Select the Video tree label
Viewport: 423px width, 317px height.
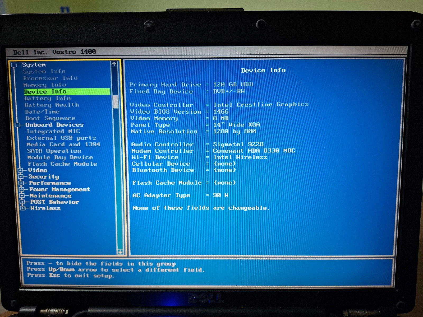click(x=38, y=170)
